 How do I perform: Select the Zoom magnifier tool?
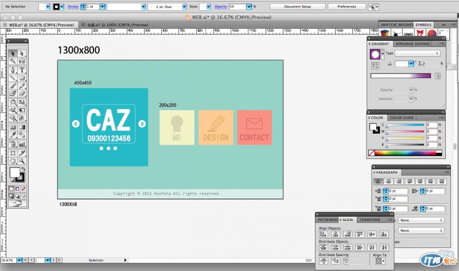(x=22, y=161)
